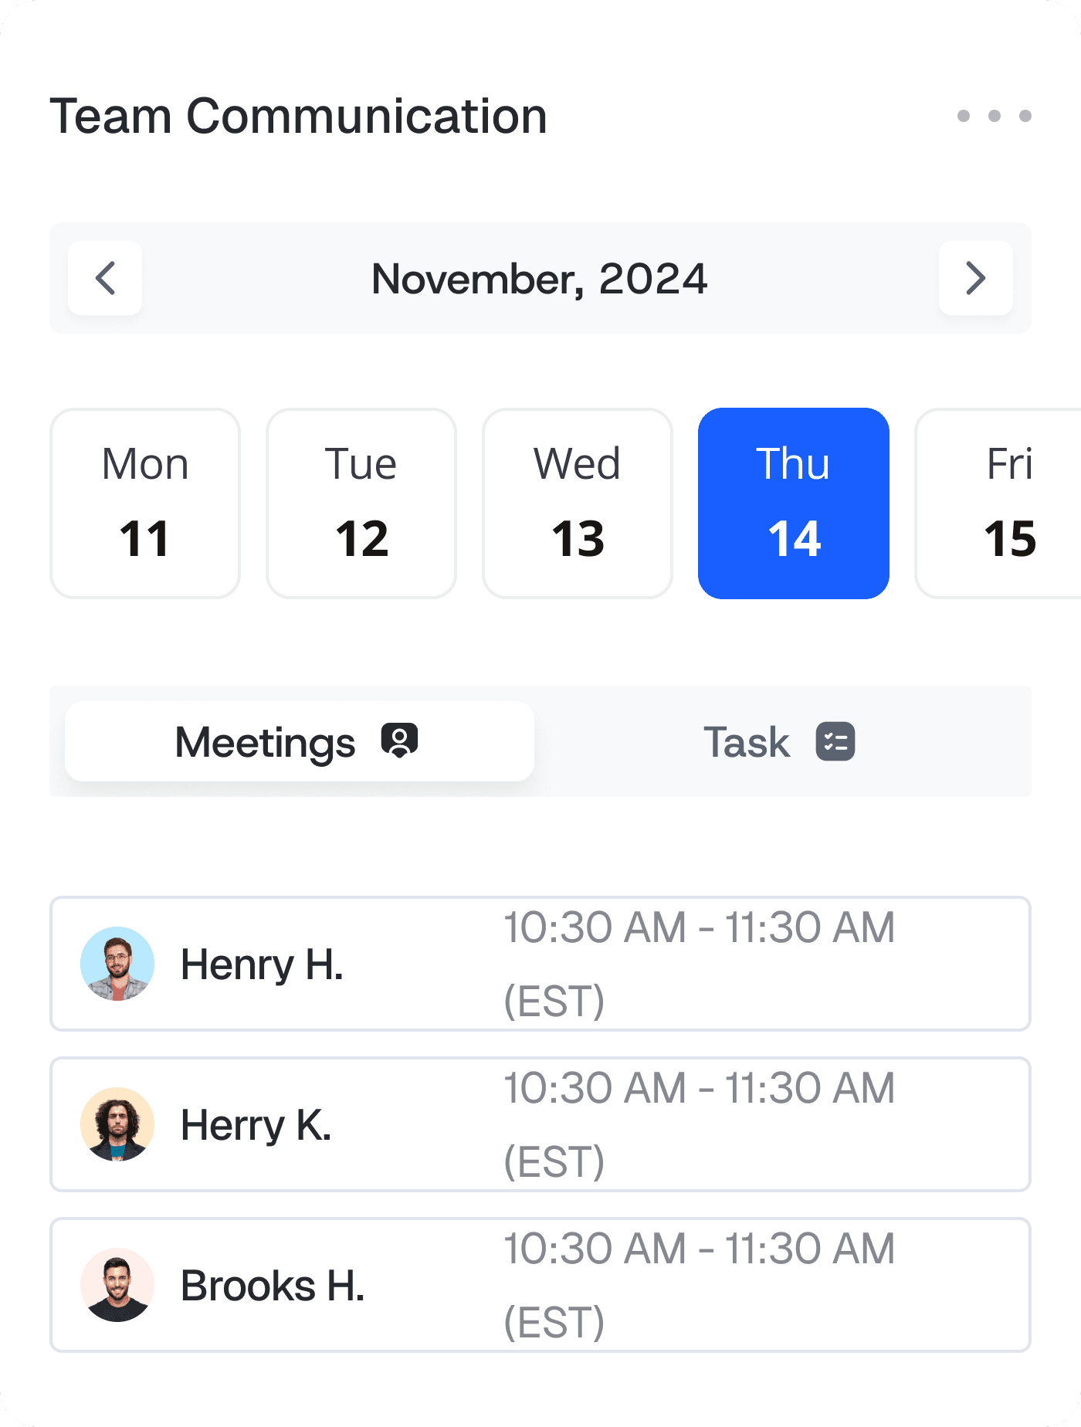The image size is (1081, 1427).
Task: Click the Task checklist icon
Action: pyautogui.click(x=835, y=741)
